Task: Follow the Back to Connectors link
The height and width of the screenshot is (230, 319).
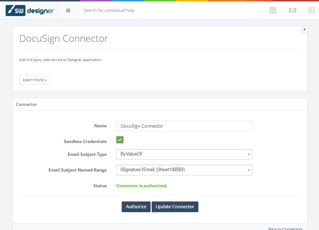Action: coord(285,229)
